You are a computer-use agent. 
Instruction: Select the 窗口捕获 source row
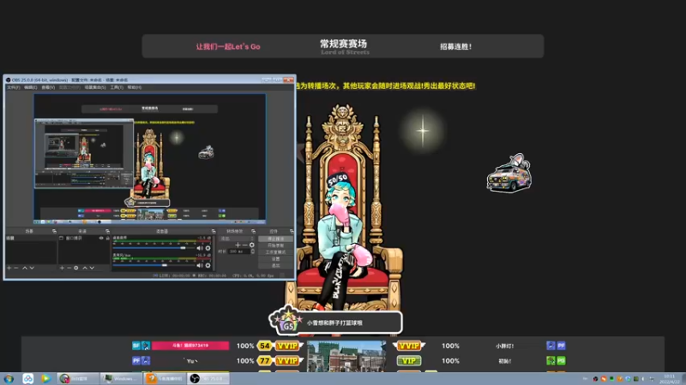click(84, 239)
